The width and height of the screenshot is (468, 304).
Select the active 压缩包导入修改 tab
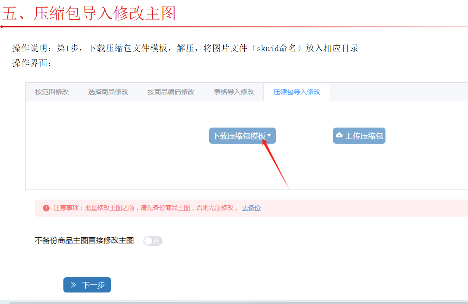point(297,92)
